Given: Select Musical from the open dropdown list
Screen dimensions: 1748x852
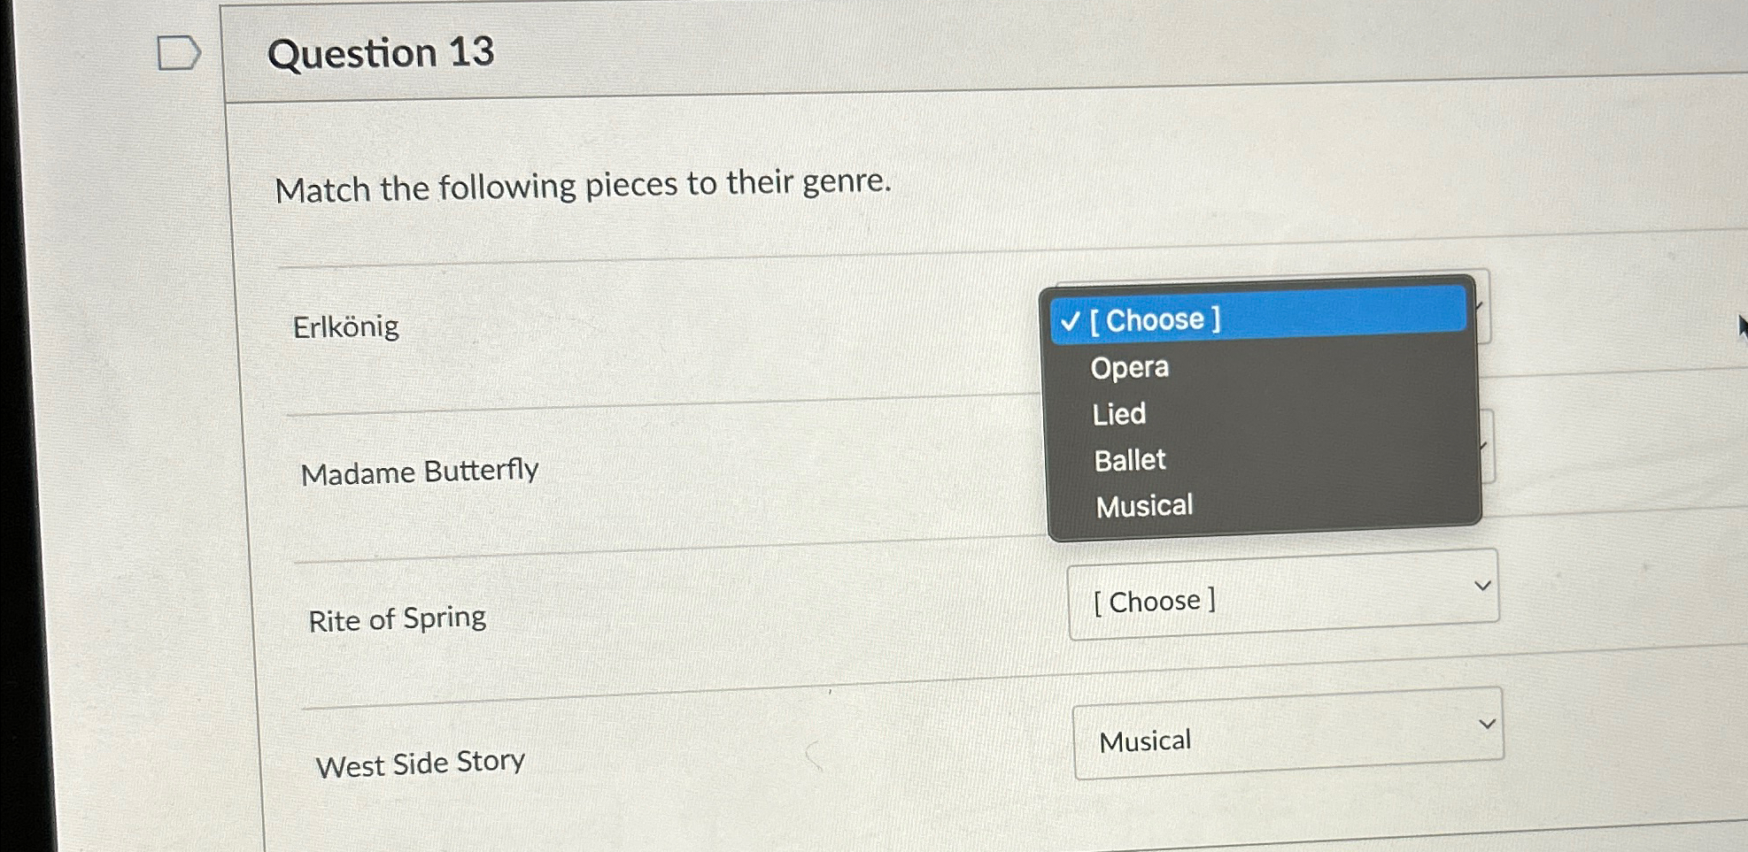Looking at the screenshot, I should point(1143,505).
